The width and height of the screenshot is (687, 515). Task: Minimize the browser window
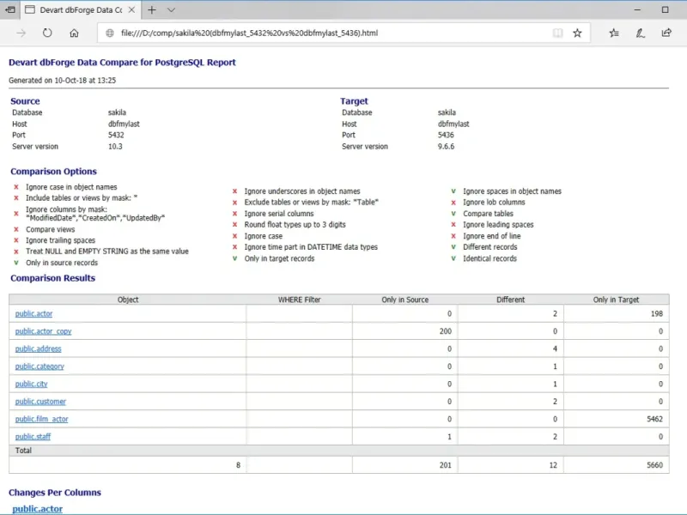pos(637,9)
